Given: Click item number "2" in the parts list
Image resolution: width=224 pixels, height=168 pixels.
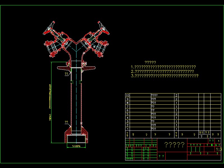Looking at the screenshot, I should [127, 125].
